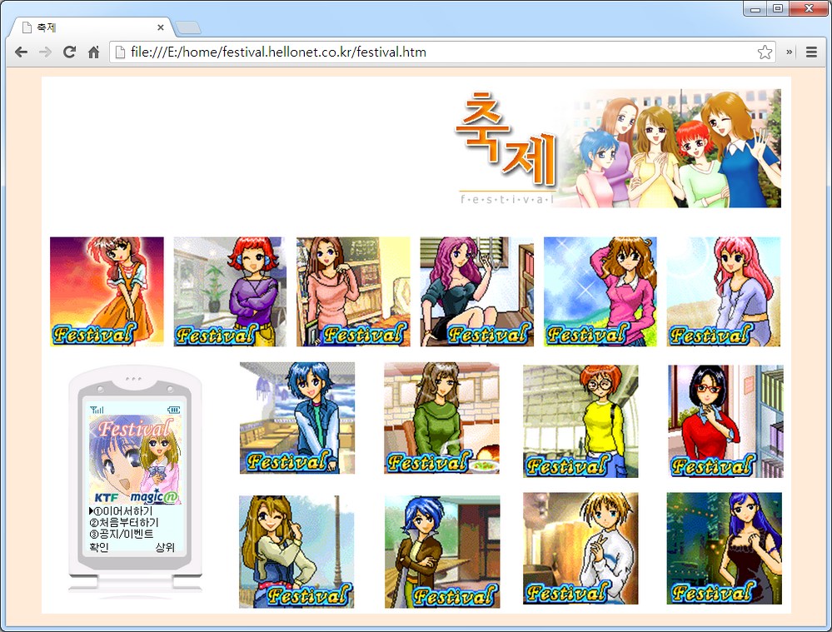Open a new tab beside 축제 tab
The image size is (832, 632).
188,27
